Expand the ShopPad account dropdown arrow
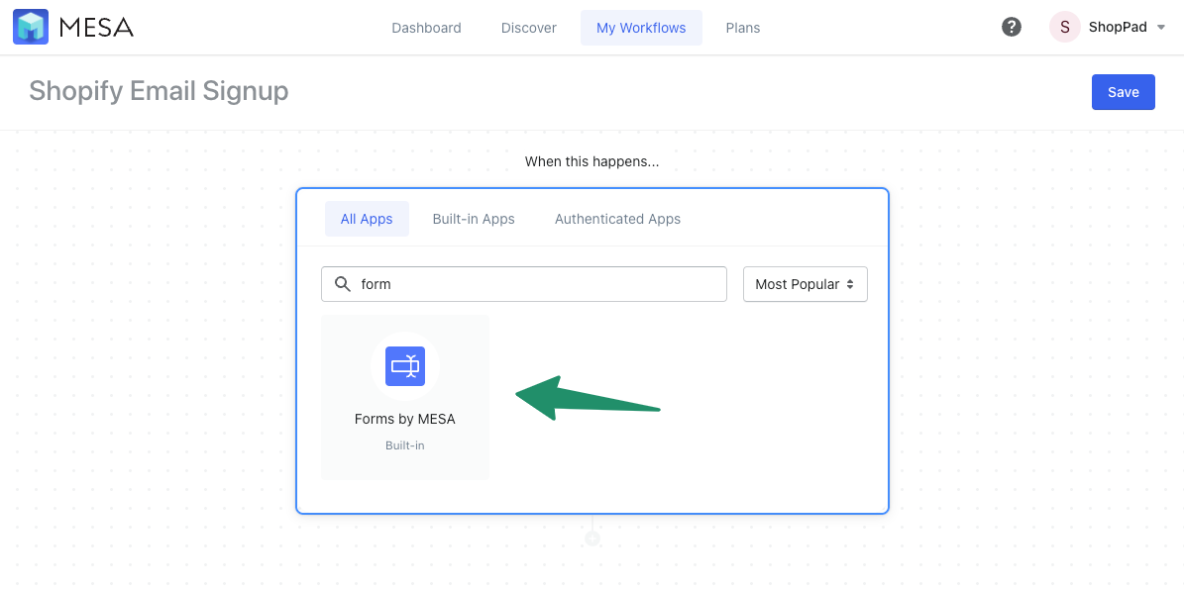The image size is (1184, 590). click(x=1161, y=28)
